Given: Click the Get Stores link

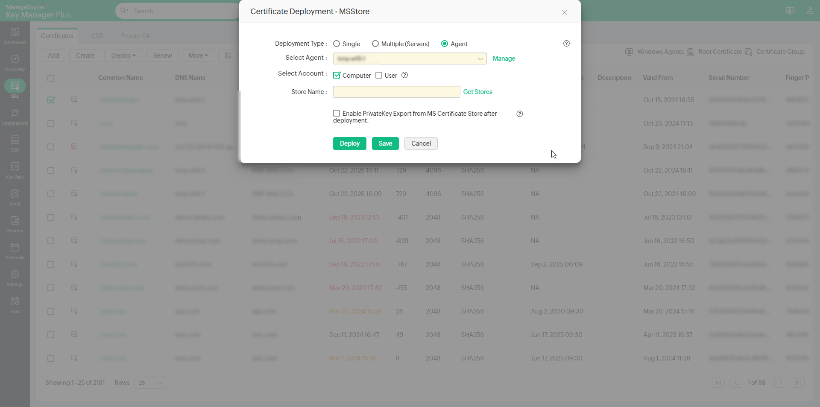Looking at the screenshot, I should (x=477, y=92).
